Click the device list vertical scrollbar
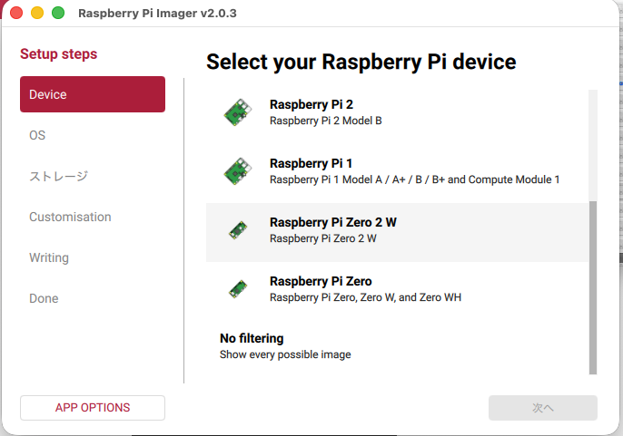 click(594, 286)
